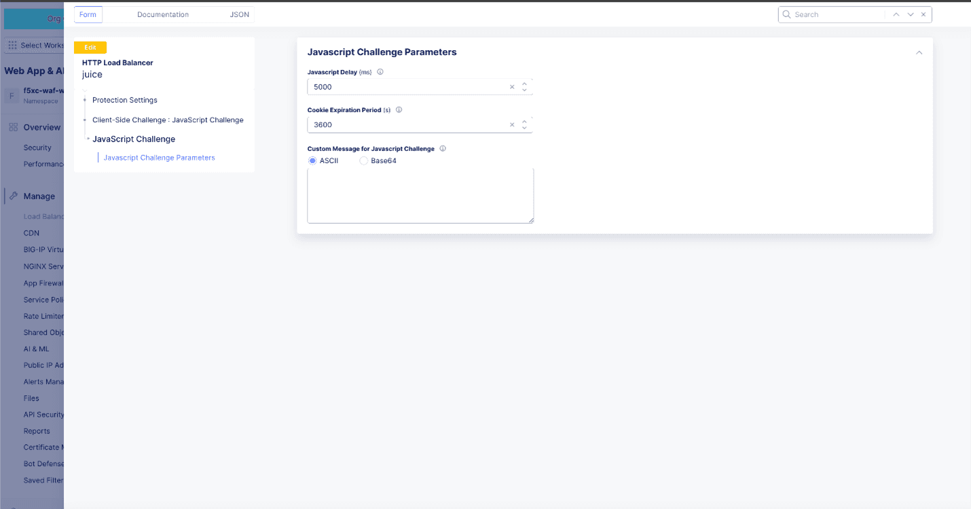Click the yellow Edit button

coord(90,48)
